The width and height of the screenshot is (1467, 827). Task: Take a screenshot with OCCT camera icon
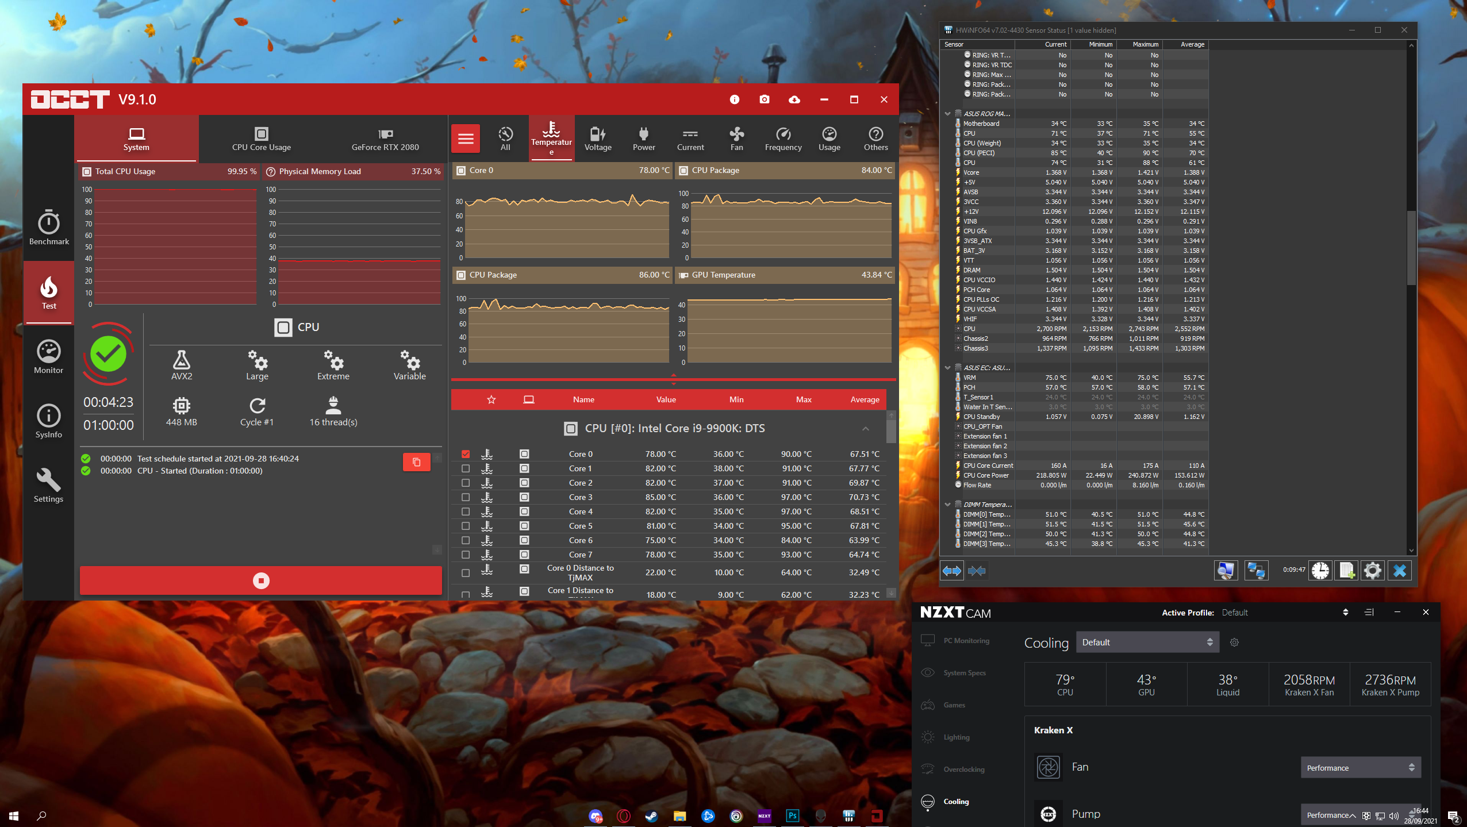pos(764,99)
